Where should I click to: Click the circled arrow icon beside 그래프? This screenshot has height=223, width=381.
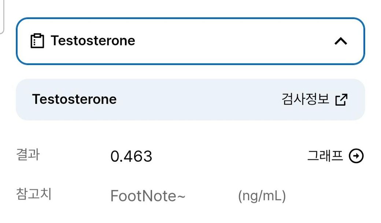(356, 156)
